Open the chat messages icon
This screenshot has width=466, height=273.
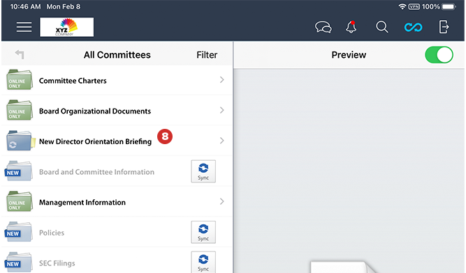tap(323, 27)
